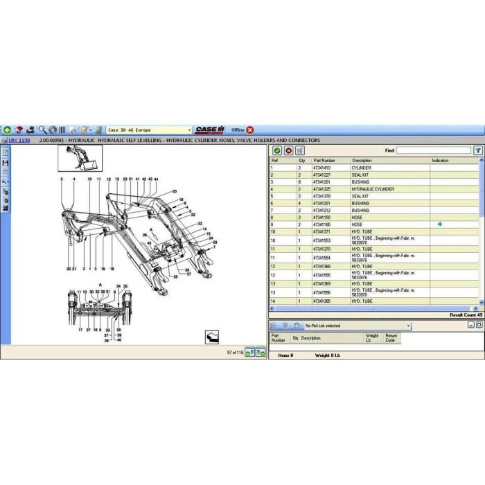
Task: Click the greyed book icon in toolbar
Action: [x=98, y=130]
